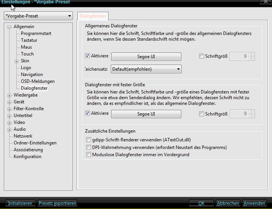This screenshot has height=209, width=272.
Task: Enable DPI-Wahrnehmung verwenden checkbox
Action: [89, 147]
